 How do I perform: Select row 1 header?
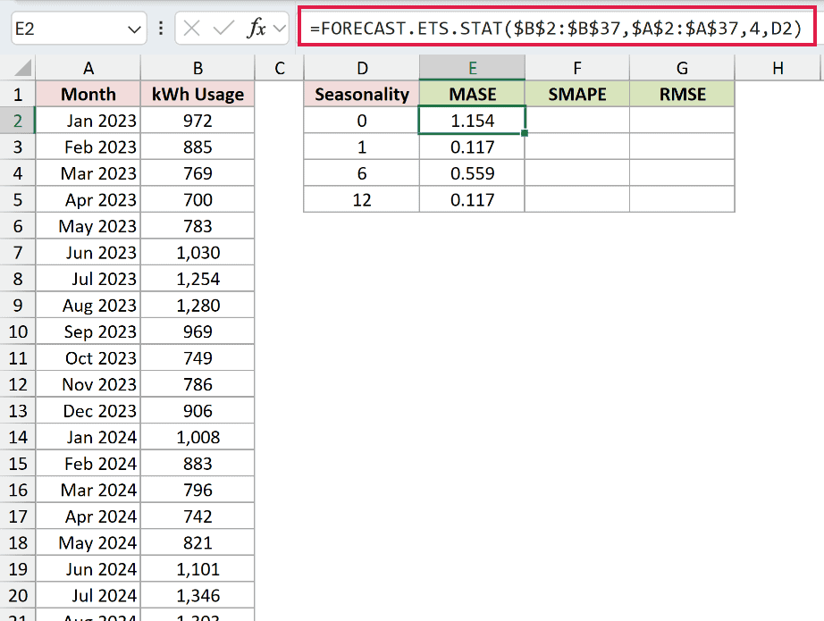(x=18, y=94)
